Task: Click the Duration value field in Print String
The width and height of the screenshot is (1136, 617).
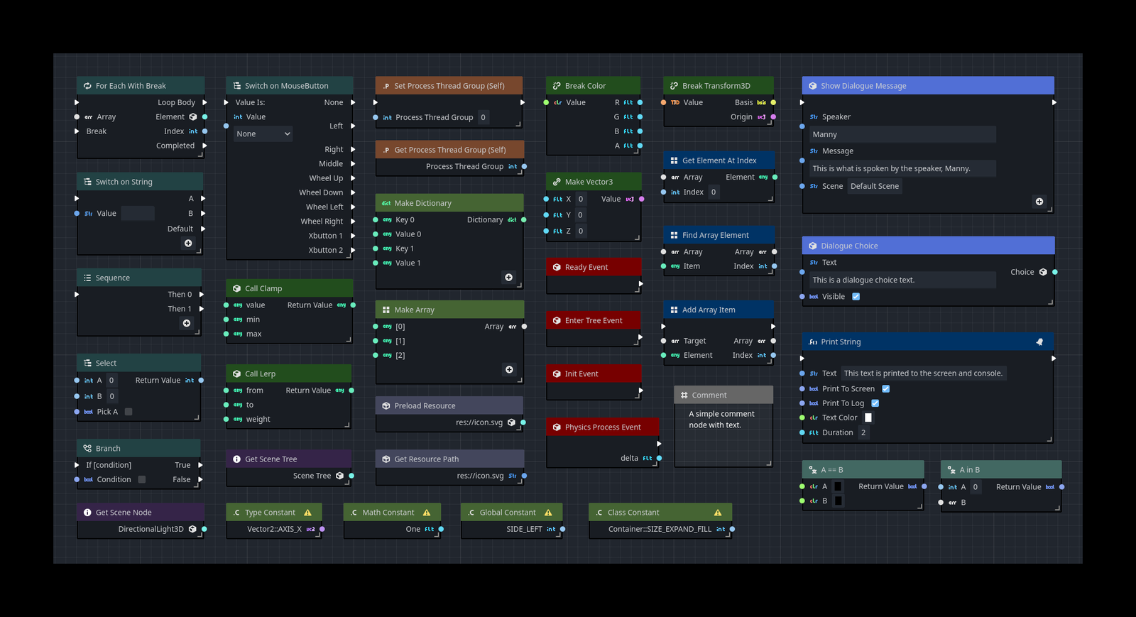Action: tap(863, 433)
